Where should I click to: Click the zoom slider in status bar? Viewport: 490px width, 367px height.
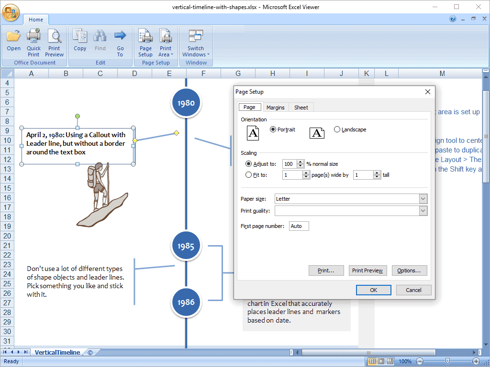(x=447, y=361)
